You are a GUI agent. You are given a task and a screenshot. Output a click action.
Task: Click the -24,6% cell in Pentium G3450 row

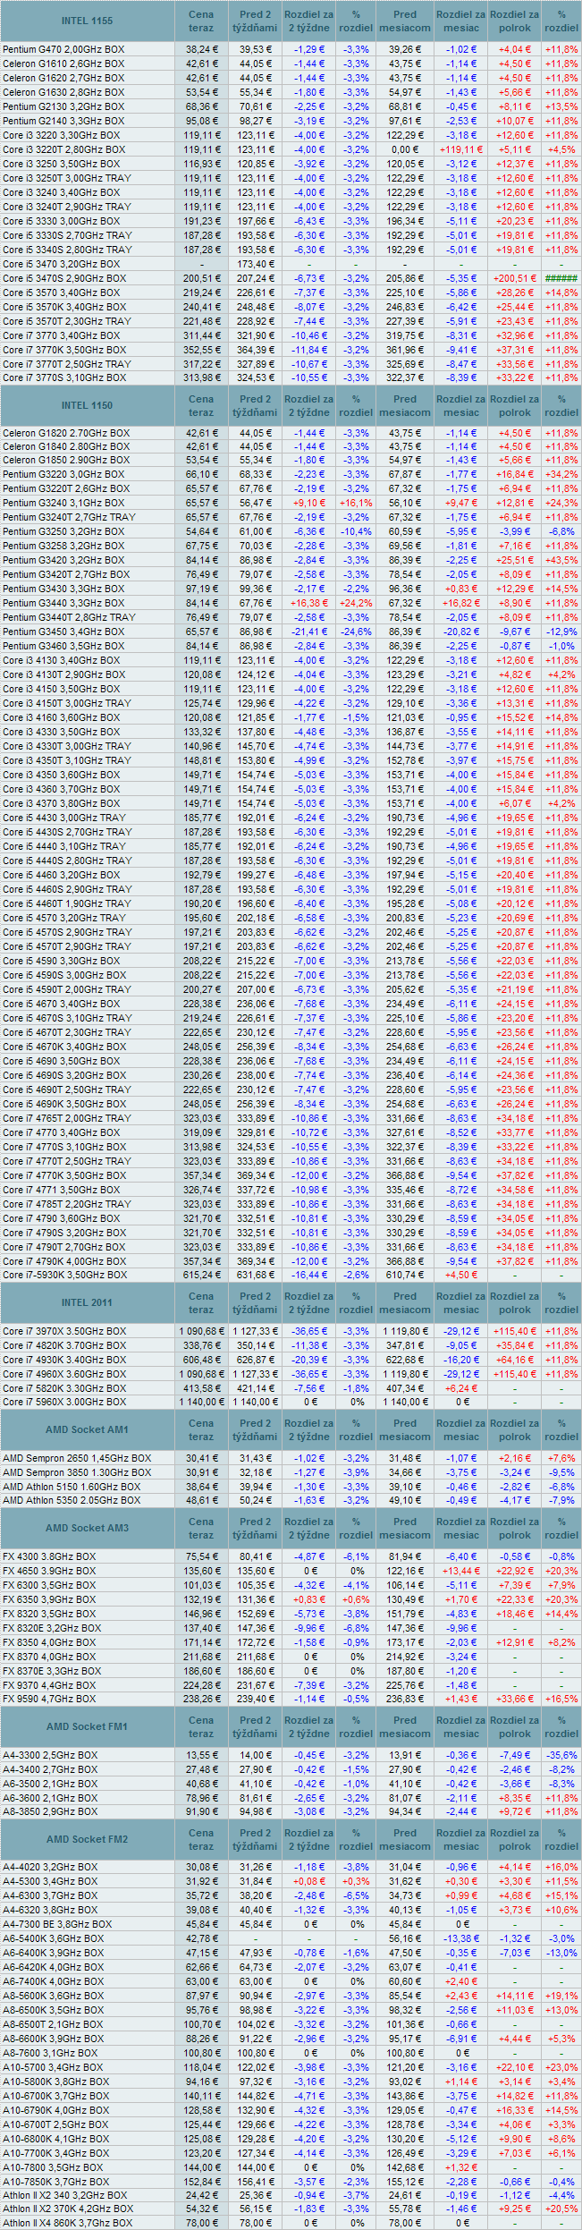click(x=356, y=632)
